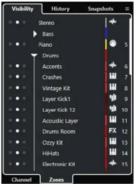Screen dimensions: 134x184
Task: Select the Ozzy Kit channel name
Action: coord(53,143)
